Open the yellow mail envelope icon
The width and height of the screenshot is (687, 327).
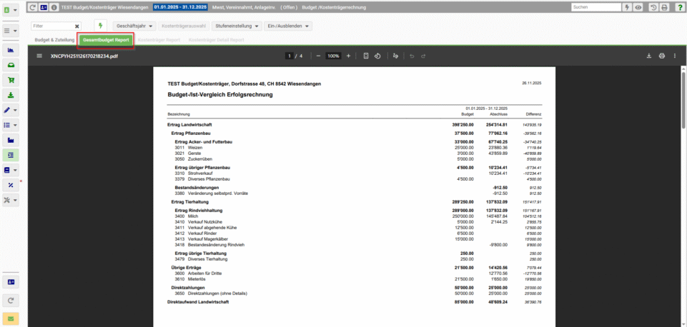click(11, 319)
